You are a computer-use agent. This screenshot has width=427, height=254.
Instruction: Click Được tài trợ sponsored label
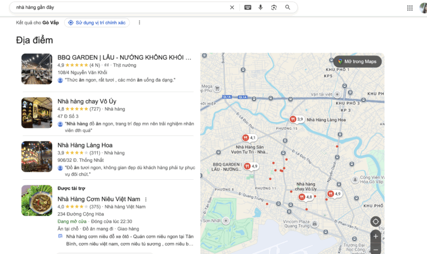coord(72,188)
